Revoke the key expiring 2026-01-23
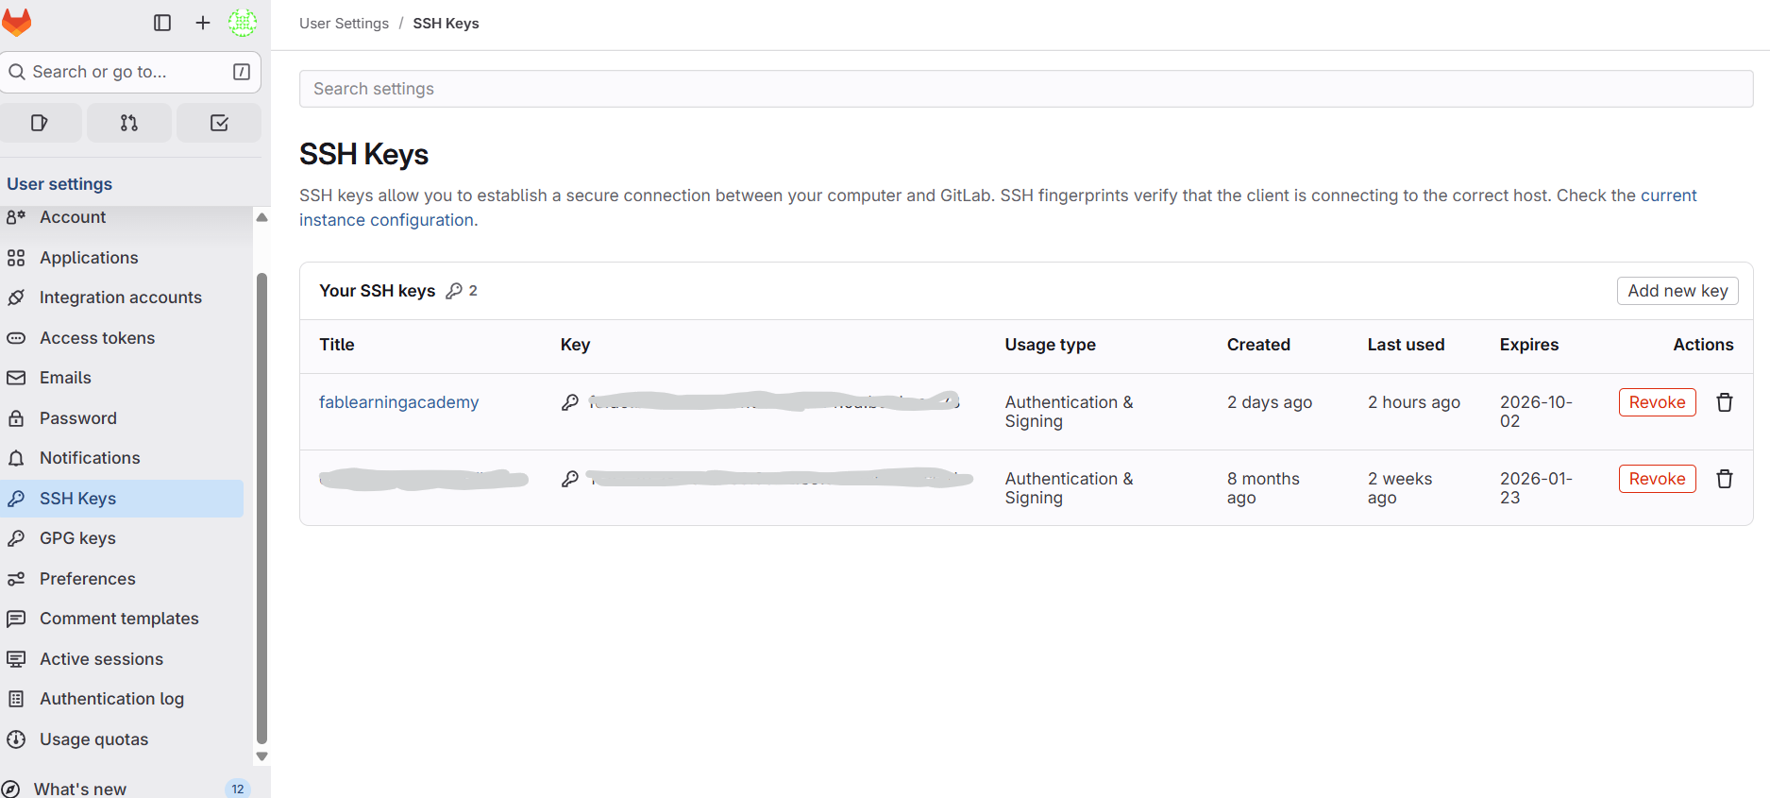This screenshot has width=1770, height=798. coord(1657,479)
